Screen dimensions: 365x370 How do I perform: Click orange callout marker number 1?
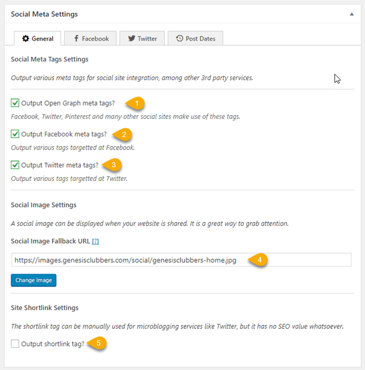point(137,103)
